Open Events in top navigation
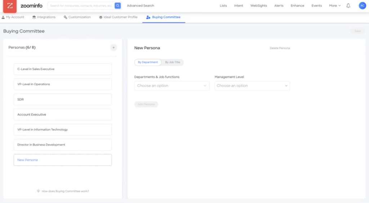Image resolution: width=369 pixels, height=203 pixels. pos(316,6)
